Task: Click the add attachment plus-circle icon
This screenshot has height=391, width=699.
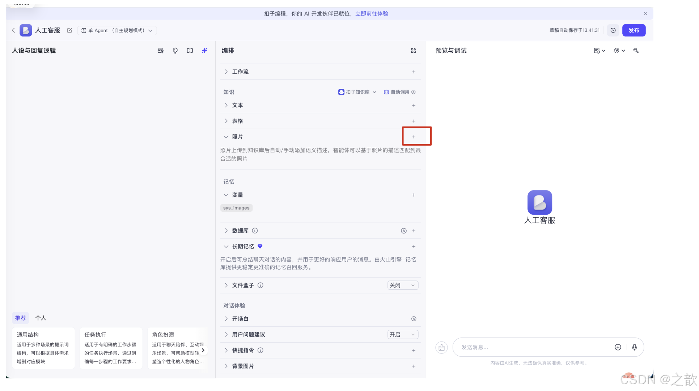Action: click(x=618, y=347)
